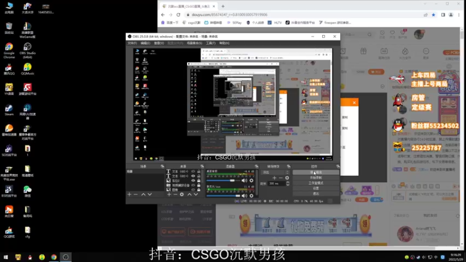Toggle lock on the first text (GDI+) source
The width and height of the screenshot is (466, 262).
199,171
